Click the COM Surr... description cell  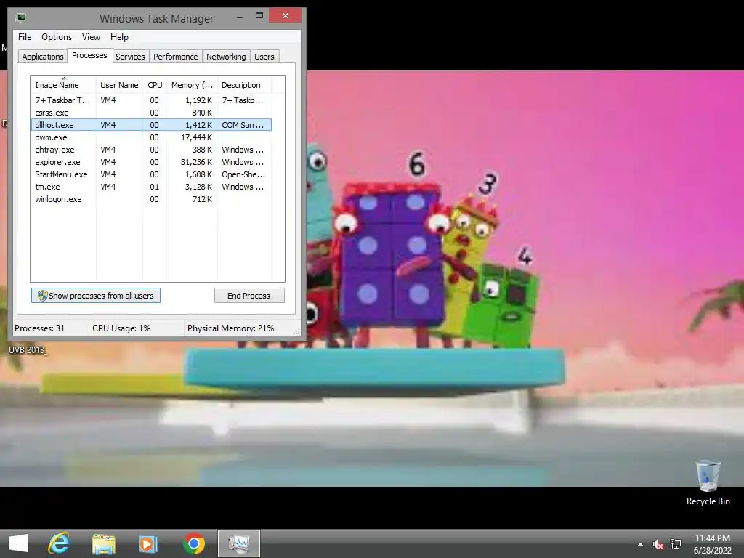(x=243, y=125)
